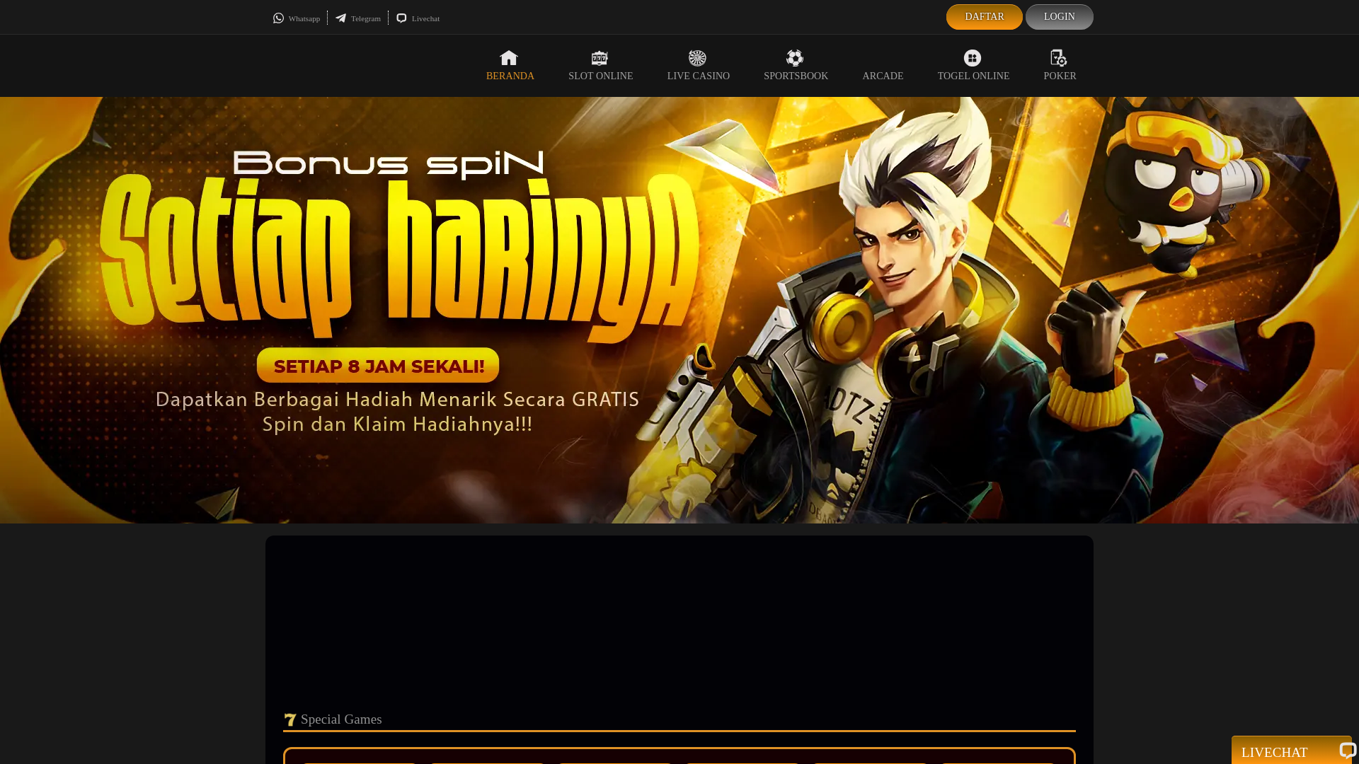The width and height of the screenshot is (1359, 764).
Task: Click the Live Casino chip icon
Action: tap(697, 58)
